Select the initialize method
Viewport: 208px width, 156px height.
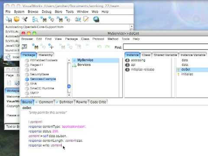(187, 74)
